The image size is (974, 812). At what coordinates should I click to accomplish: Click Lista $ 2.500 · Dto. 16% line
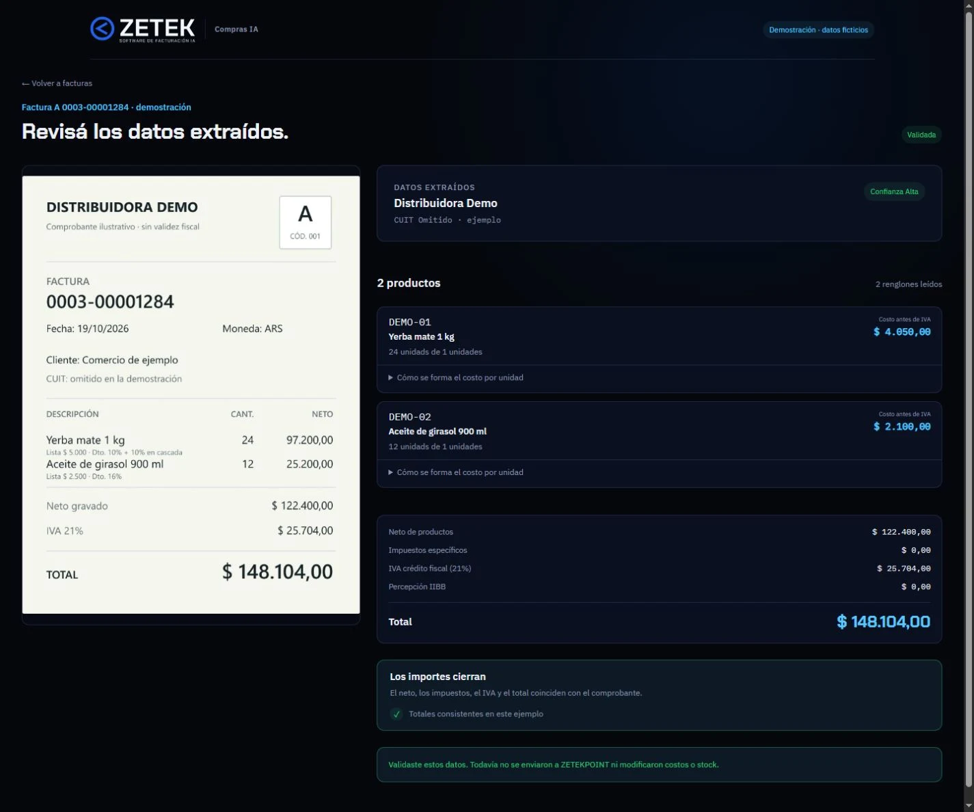(x=84, y=476)
